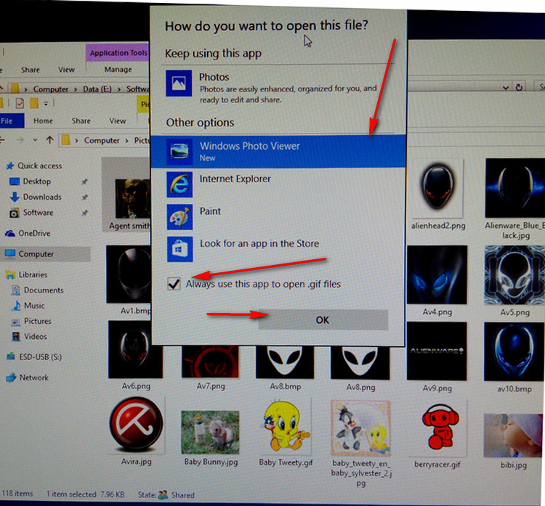Screen dimensions: 545x506
Task: Click New folder icon in quick access toolbar
Action: (34, 103)
